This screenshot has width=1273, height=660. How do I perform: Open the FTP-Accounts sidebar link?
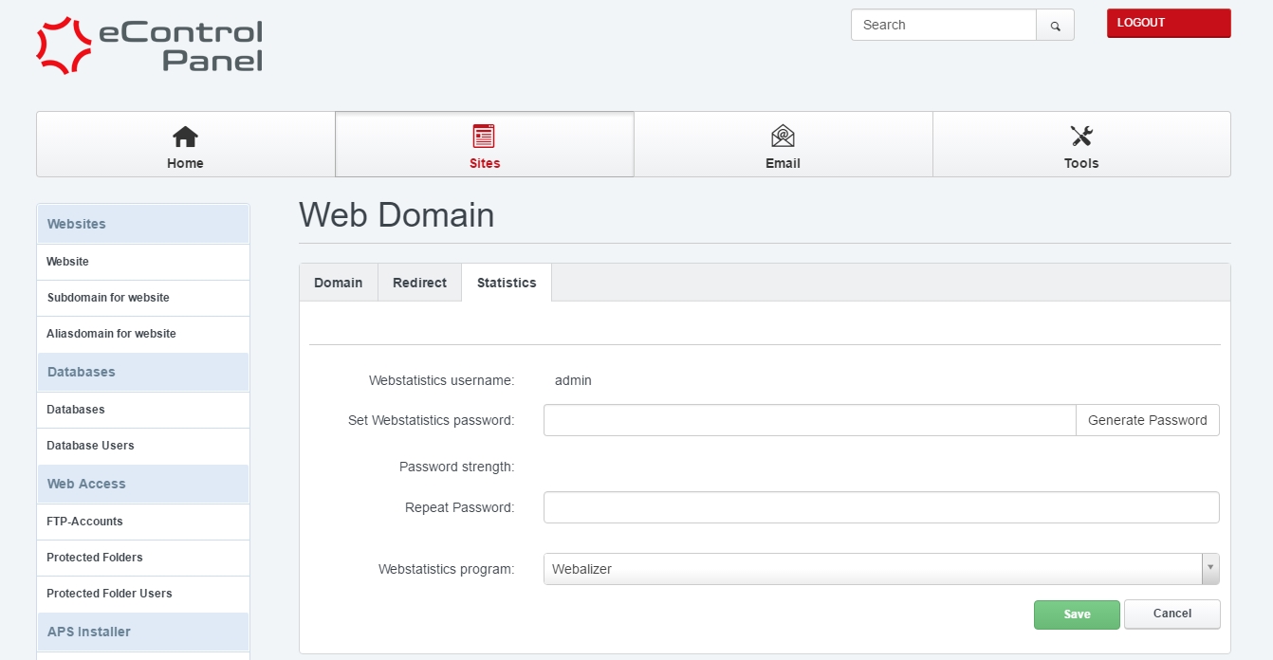click(84, 522)
